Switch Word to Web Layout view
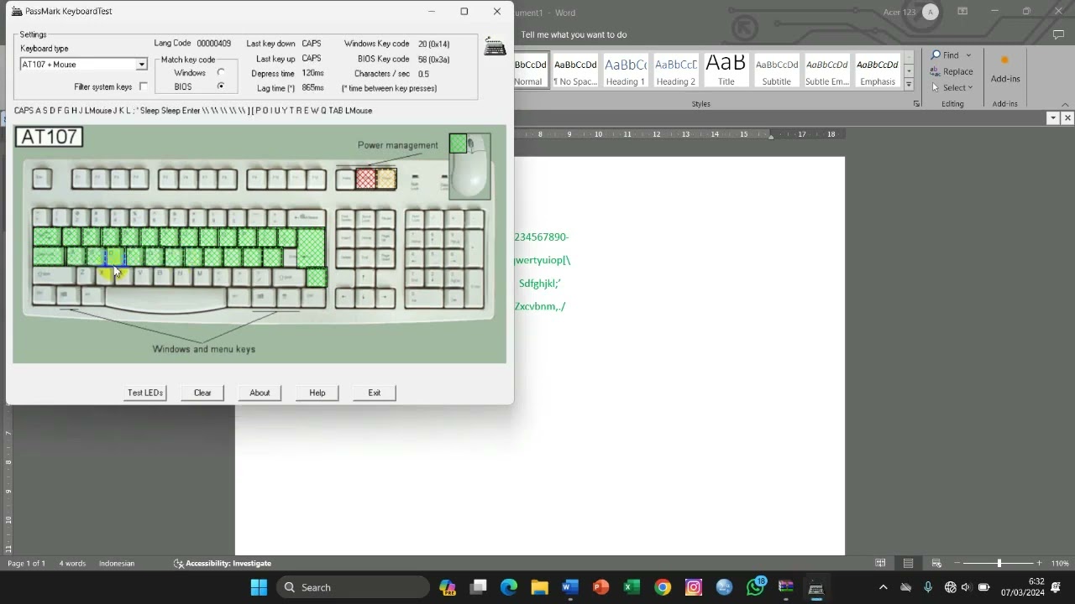Image resolution: width=1075 pixels, height=604 pixels. 936,563
